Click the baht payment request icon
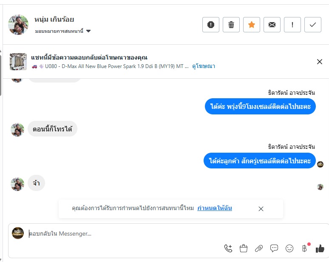 point(304,248)
